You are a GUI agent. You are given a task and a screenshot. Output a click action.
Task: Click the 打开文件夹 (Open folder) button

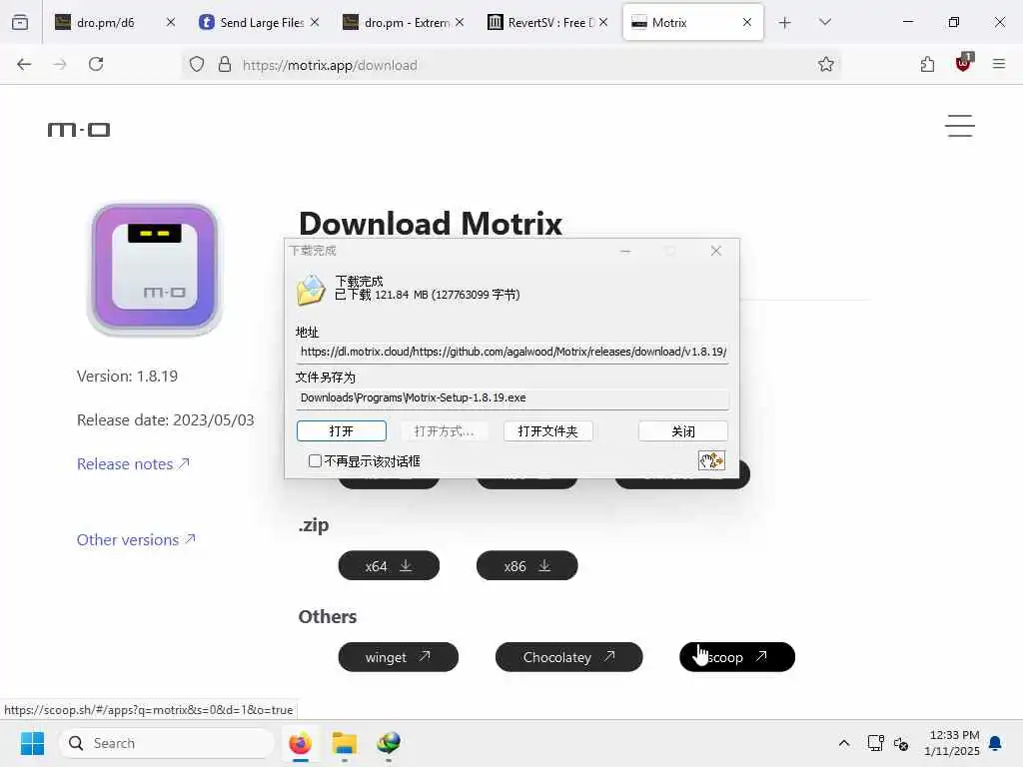tap(548, 431)
